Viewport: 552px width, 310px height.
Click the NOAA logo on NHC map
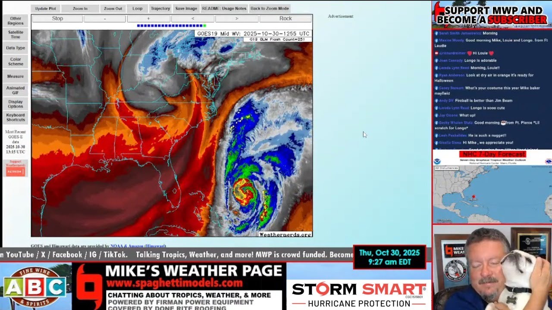click(x=437, y=161)
